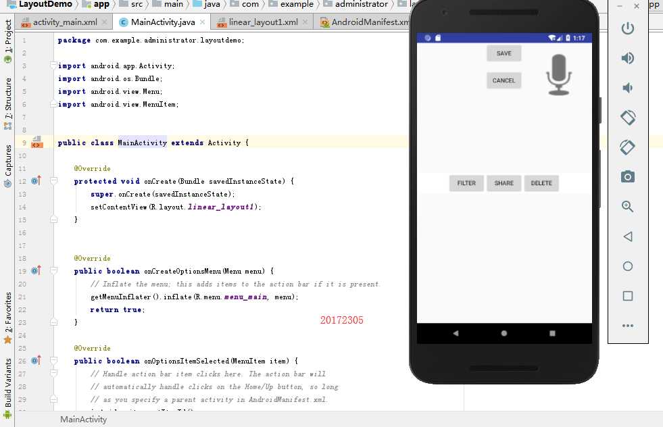This screenshot has width=663, height=427.
Task: Tap the phone's on-screen home navigation button
Action: coord(504,333)
